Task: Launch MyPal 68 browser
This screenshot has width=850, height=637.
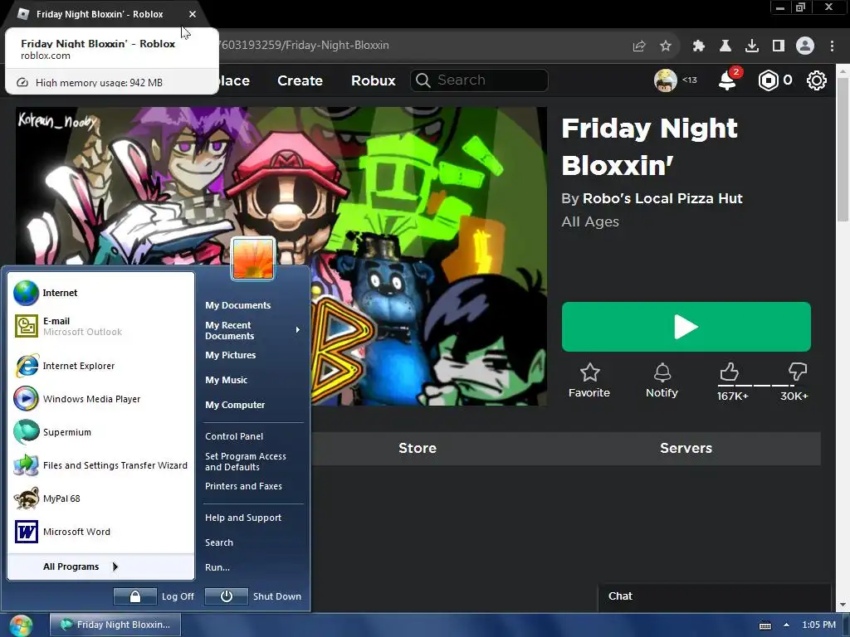Action: tap(100, 498)
